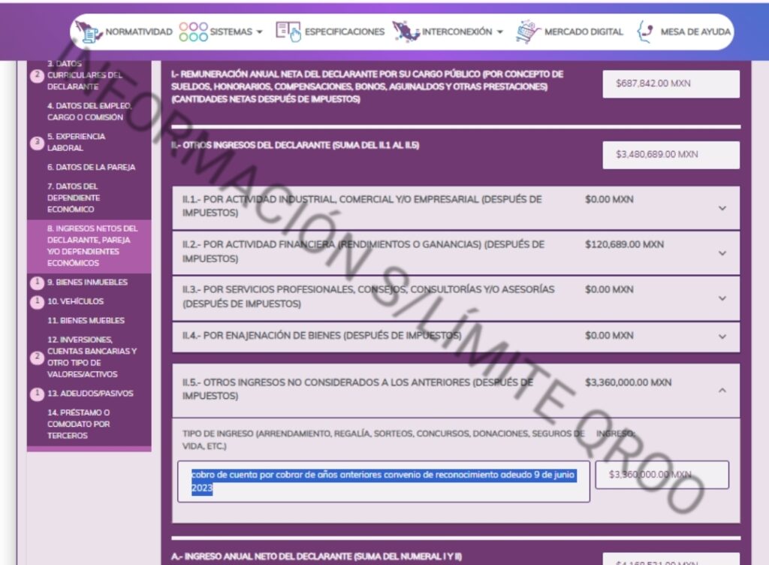Click the Especificaciones icon

click(288, 32)
